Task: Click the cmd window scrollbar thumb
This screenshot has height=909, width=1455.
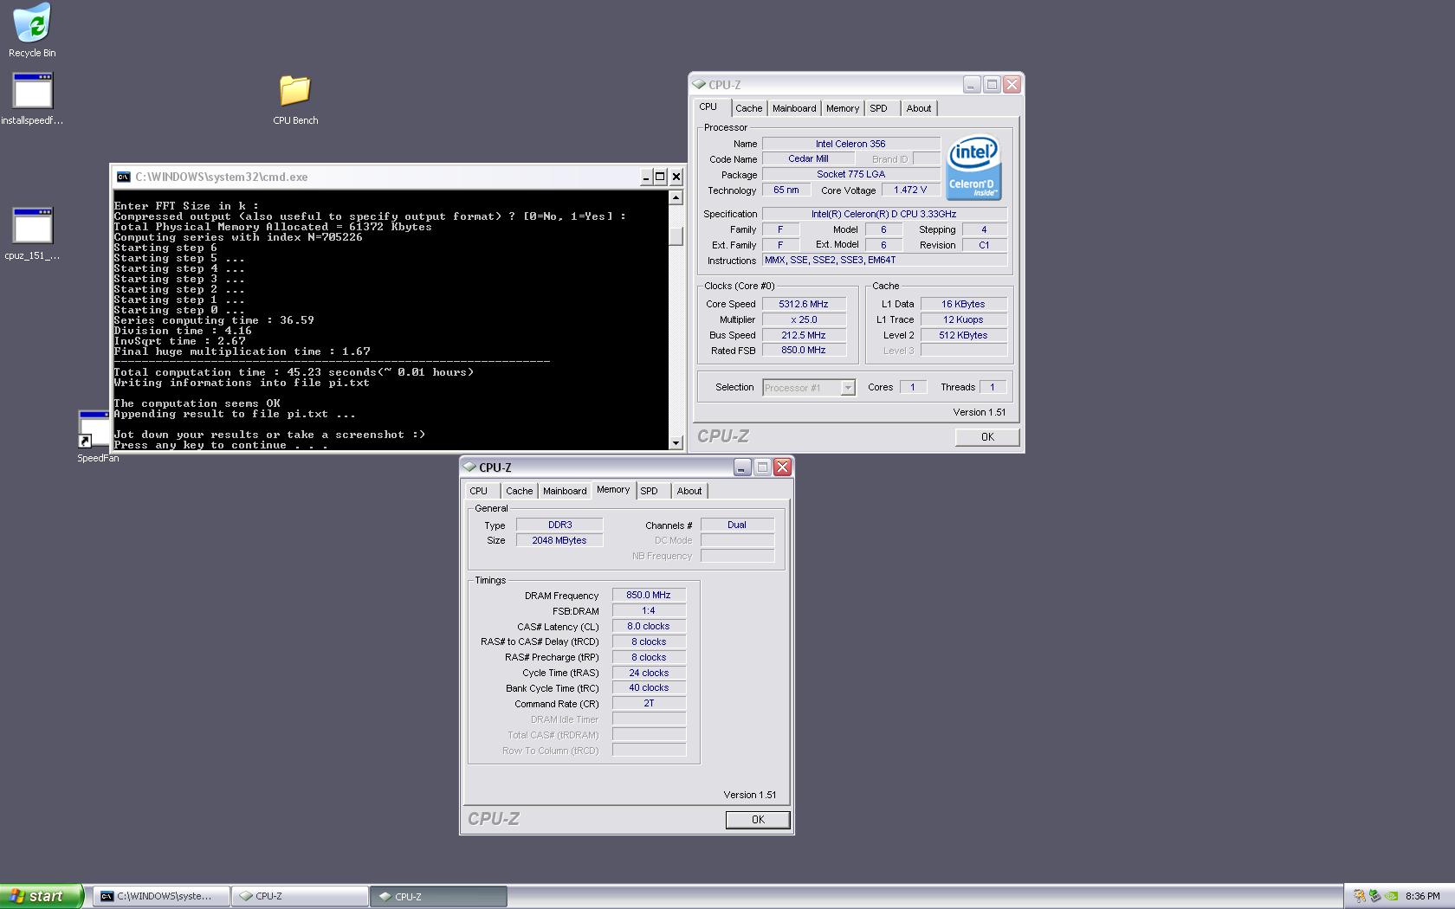Action: (676, 235)
